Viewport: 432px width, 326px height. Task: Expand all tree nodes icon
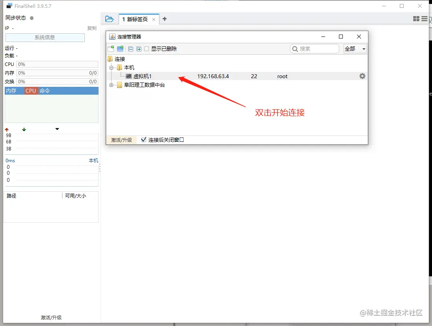pyautogui.click(x=139, y=49)
